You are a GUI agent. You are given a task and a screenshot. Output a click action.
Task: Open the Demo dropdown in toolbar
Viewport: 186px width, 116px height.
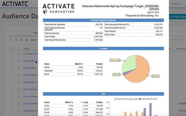pyautogui.click(x=34, y=40)
